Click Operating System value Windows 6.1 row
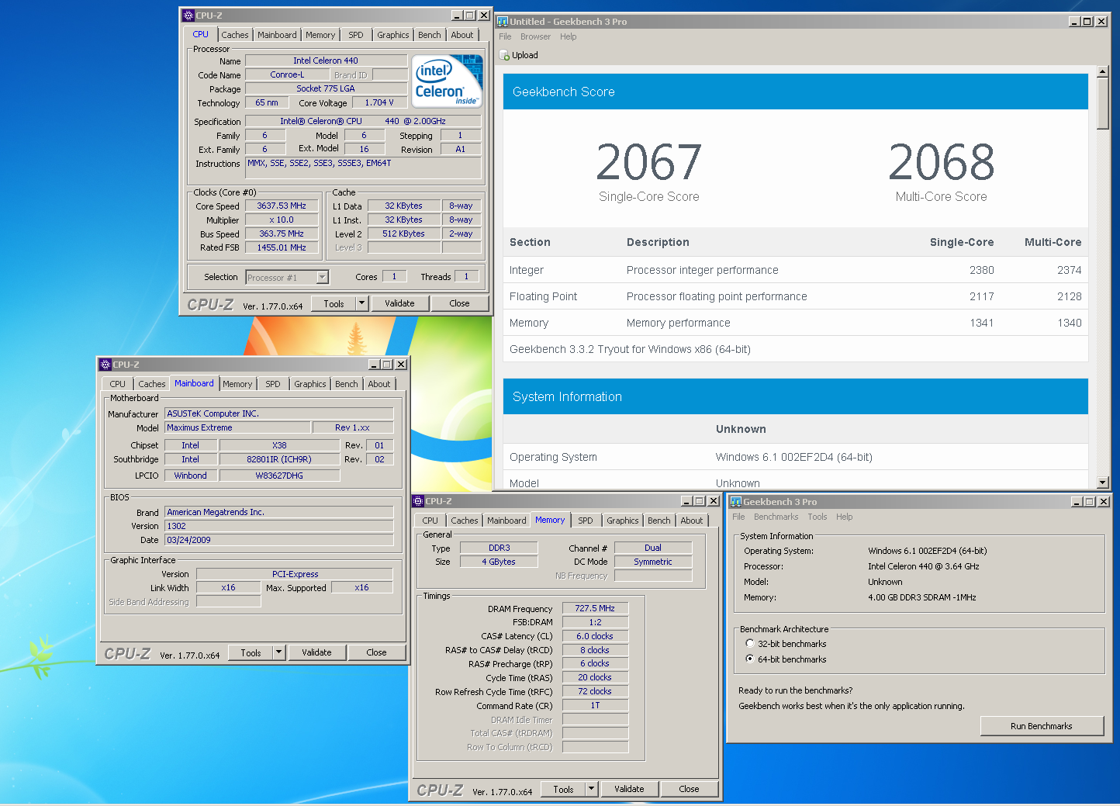This screenshot has width=1120, height=806. click(x=794, y=457)
